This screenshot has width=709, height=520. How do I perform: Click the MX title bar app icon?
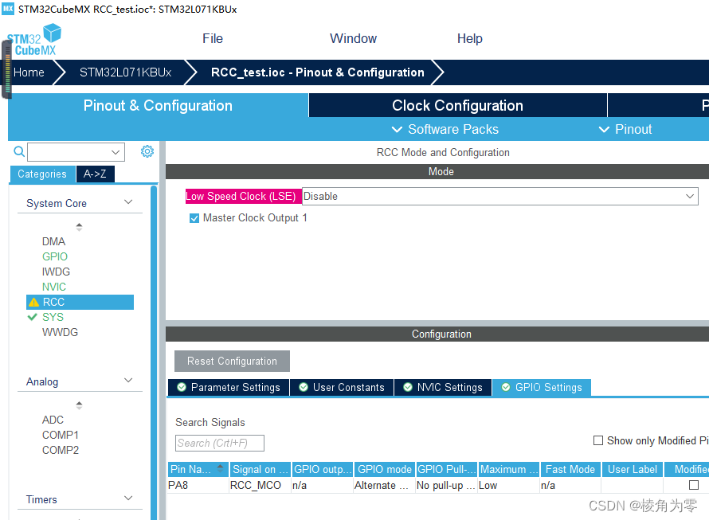point(8,9)
